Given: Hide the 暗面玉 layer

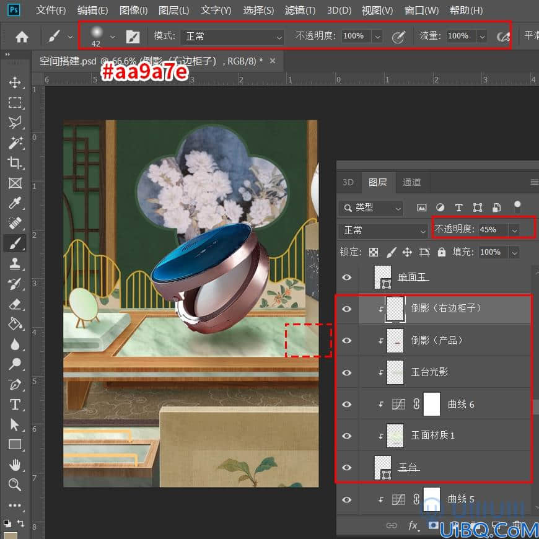Looking at the screenshot, I should [x=347, y=277].
